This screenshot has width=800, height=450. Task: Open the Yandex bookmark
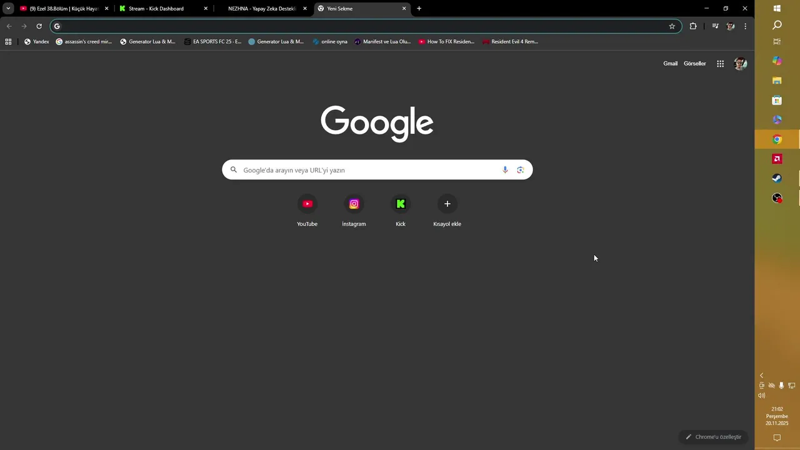coord(36,42)
